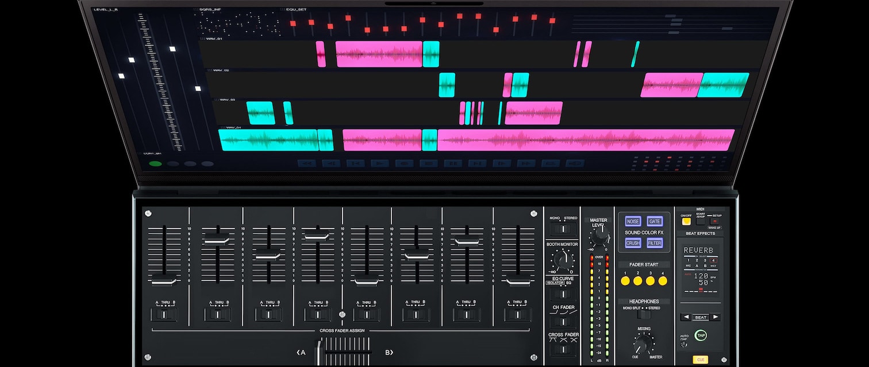Image resolution: width=869 pixels, height=367 pixels.
Task: Tap the green TAP tempo button
Action: [x=701, y=335]
